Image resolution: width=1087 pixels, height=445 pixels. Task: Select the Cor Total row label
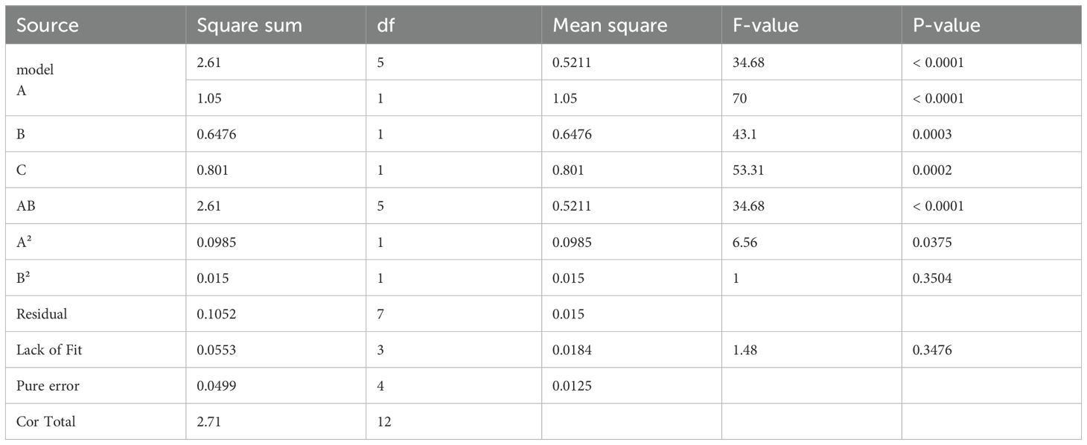point(46,422)
